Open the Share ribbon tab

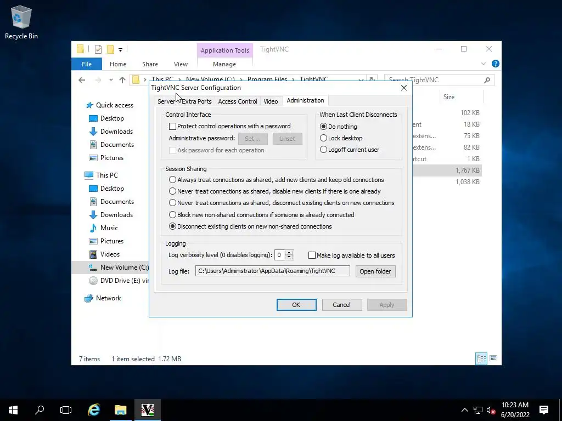[x=150, y=64]
